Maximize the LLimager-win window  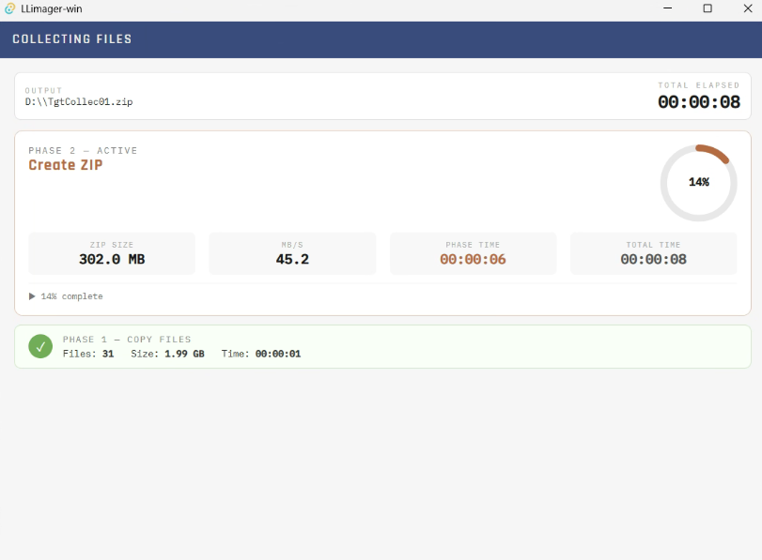coord(708,8)
